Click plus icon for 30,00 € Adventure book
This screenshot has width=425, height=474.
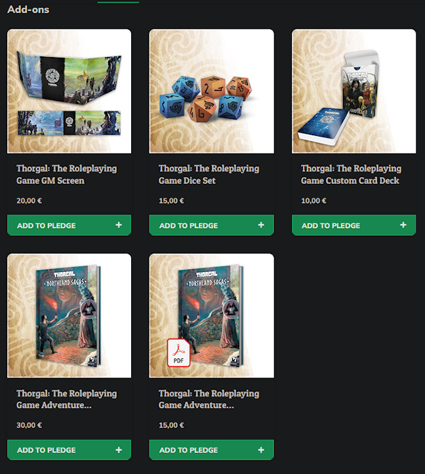[x=119, y=450]
